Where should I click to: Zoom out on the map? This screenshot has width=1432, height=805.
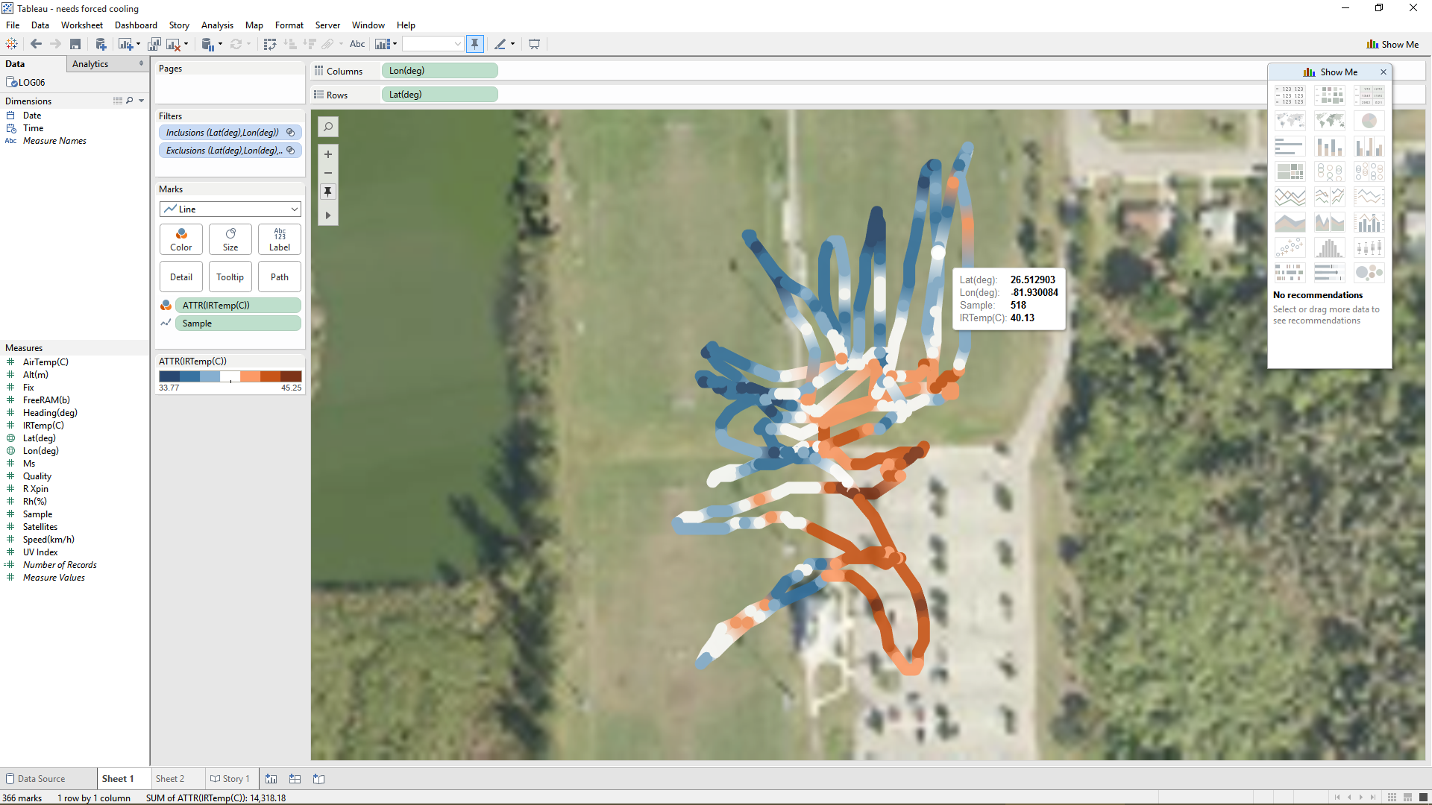pos(328,173)
